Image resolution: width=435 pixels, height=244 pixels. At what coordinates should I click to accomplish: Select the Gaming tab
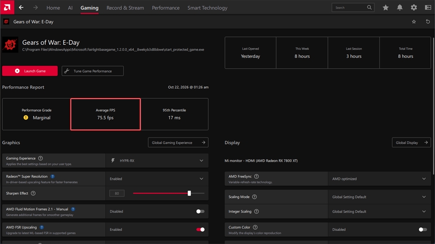89,8
